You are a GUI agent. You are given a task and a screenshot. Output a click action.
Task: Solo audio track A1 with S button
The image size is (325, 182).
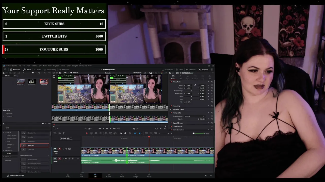point(69,158)
